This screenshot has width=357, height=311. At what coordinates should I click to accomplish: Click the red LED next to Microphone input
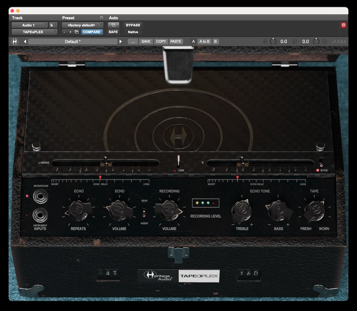(27, 196)
